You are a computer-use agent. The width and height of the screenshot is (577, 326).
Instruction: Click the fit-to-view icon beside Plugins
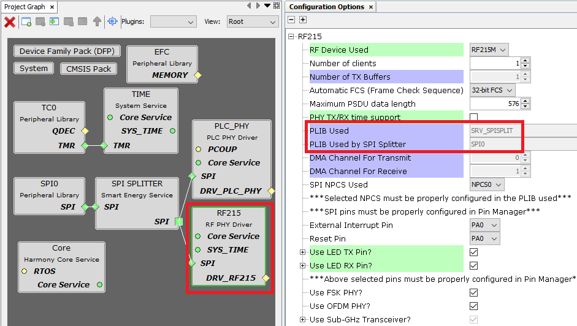tap(112, 22)
